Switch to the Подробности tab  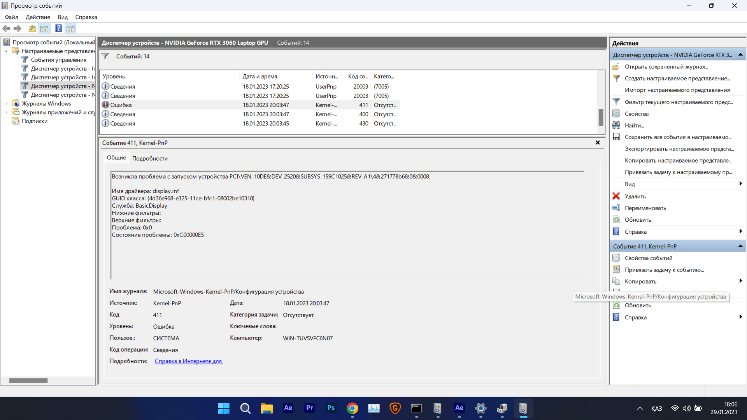[x=150, y=158]
